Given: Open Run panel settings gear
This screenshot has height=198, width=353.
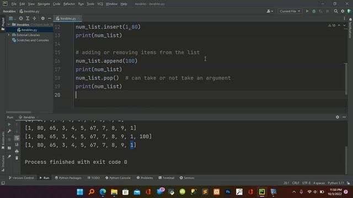Looking at the screenshot, I should (337, 117).
